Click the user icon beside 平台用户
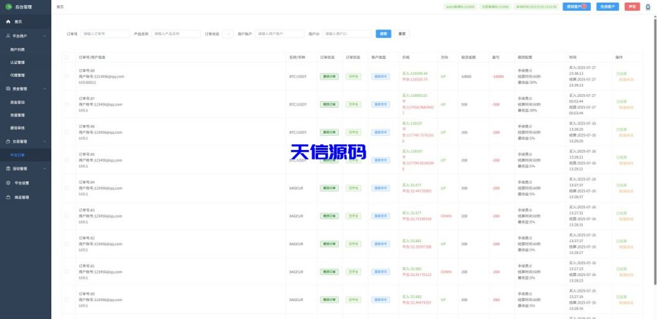The height and width of the screenshot is (319, 657). (8, 36)
